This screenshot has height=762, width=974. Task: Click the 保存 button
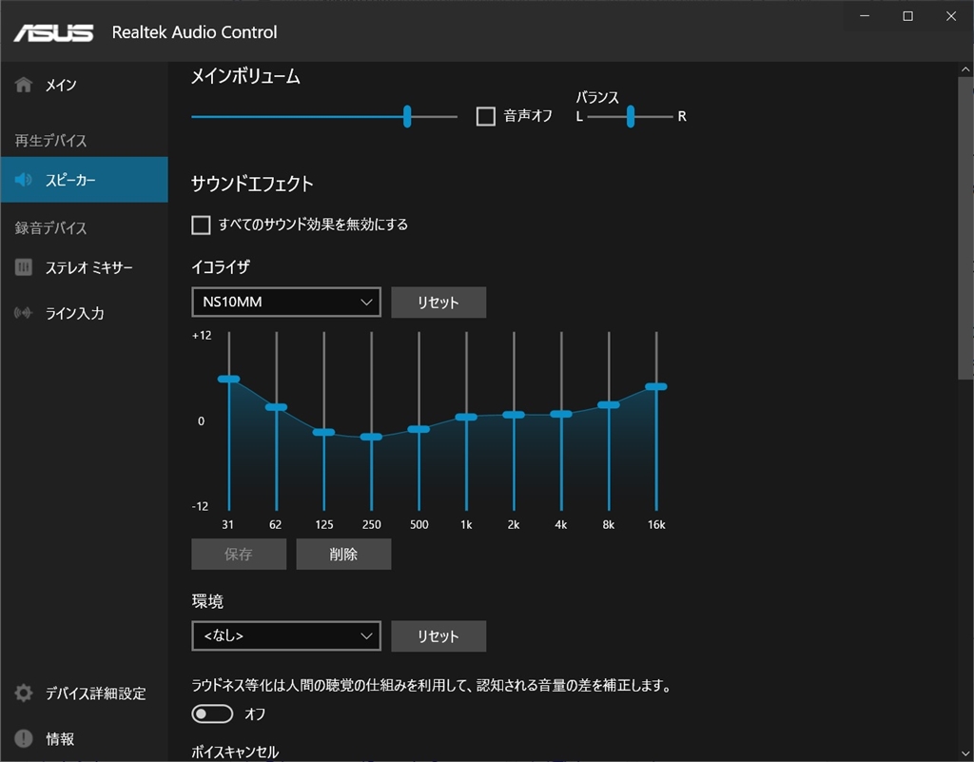[x=239, y=554]
